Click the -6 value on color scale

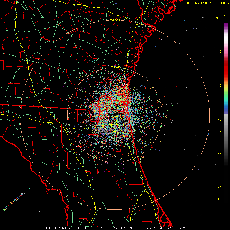[x=220, y=176]
